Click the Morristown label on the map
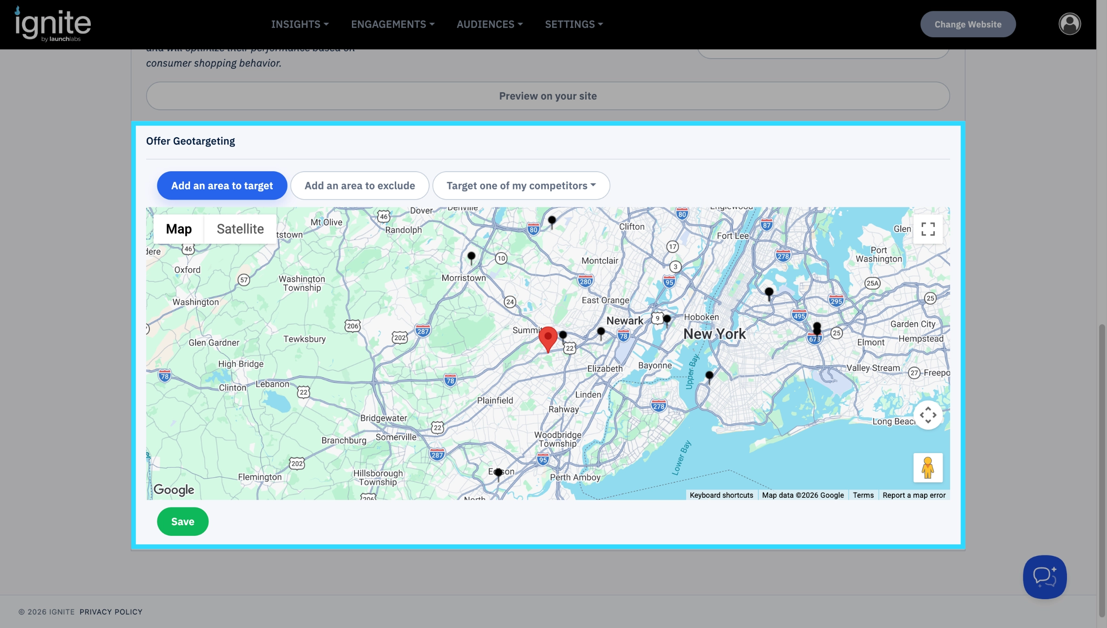The image size is (1107, 628). pyautogui.click(x=464, y=278)
